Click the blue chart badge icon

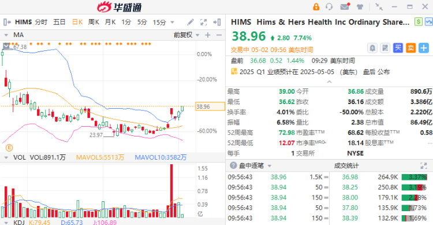pyautogui.click(x=429, y=22)
